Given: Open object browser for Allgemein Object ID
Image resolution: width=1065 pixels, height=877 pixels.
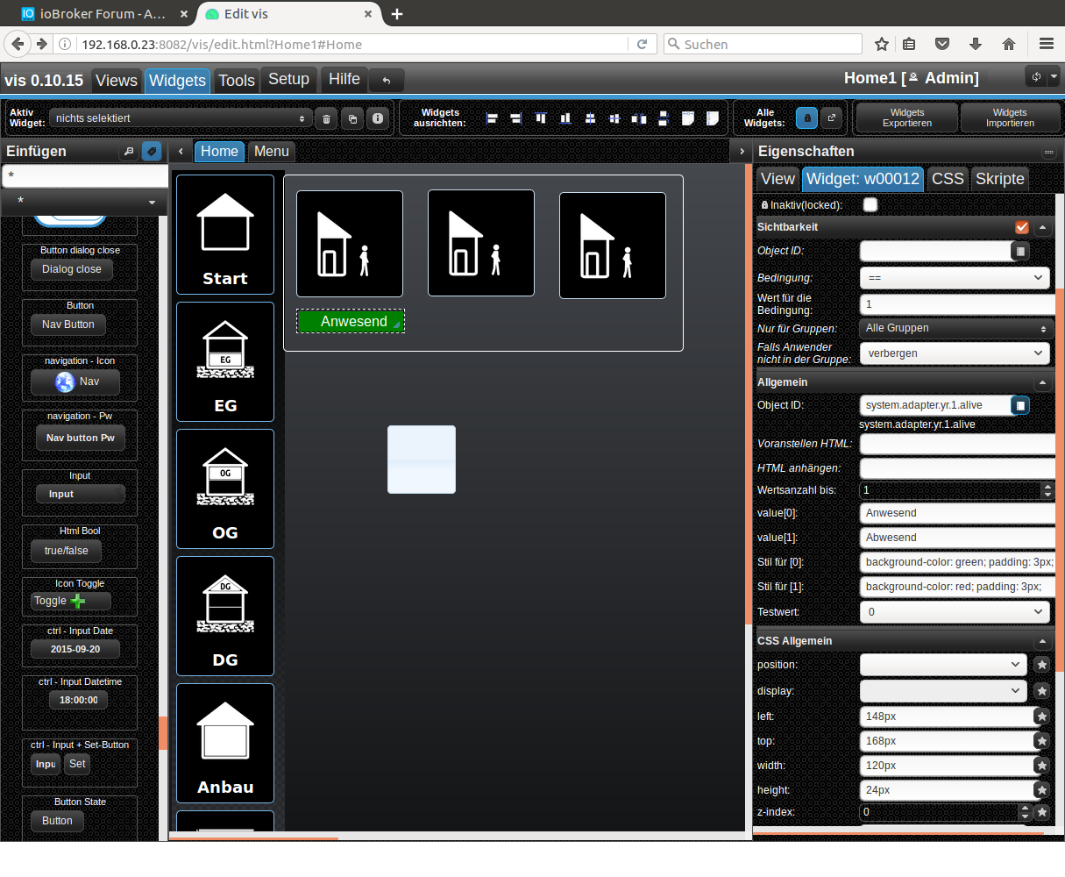Looking at the screenshot, I should 1019,405.
